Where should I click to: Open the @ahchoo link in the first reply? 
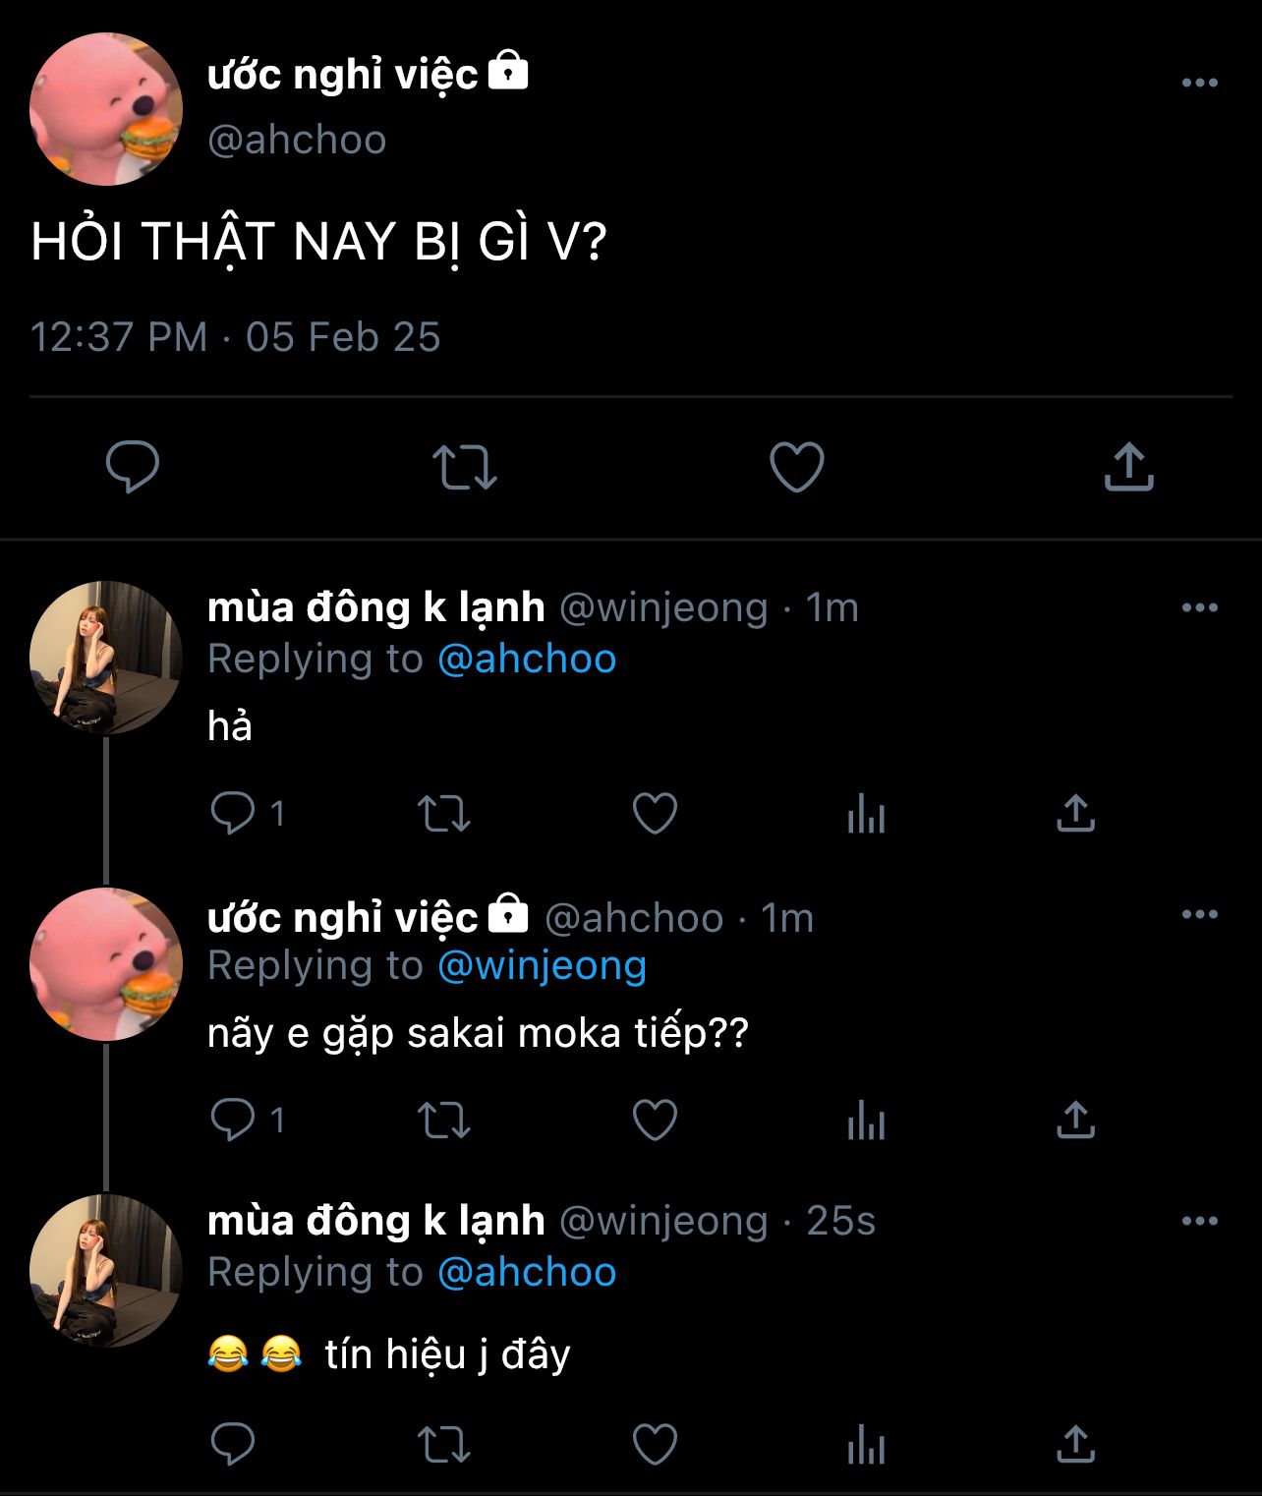[x=527, y=660]
